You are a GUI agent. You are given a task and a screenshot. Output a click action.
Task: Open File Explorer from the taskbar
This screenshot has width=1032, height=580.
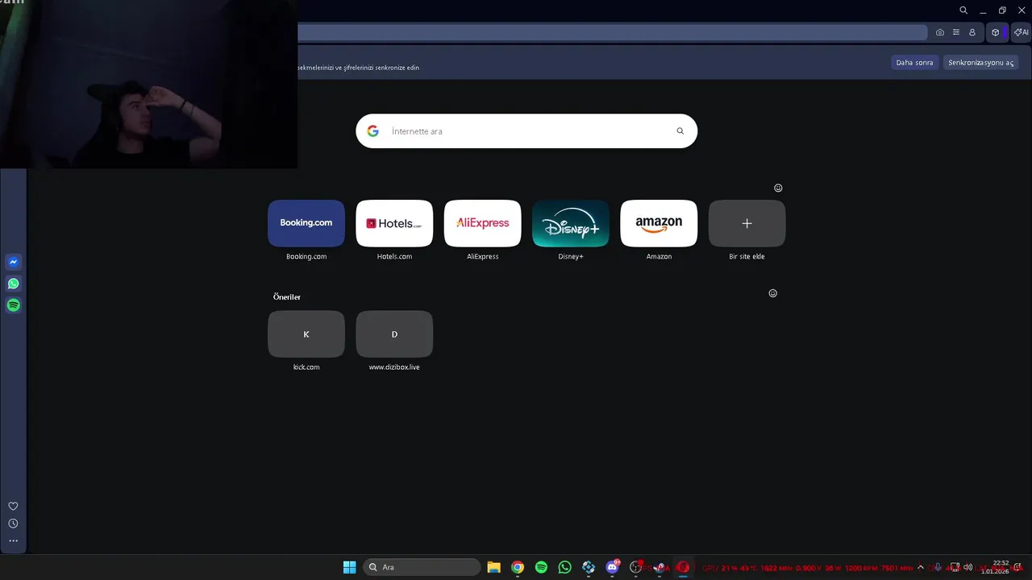[x=493, y=567]
